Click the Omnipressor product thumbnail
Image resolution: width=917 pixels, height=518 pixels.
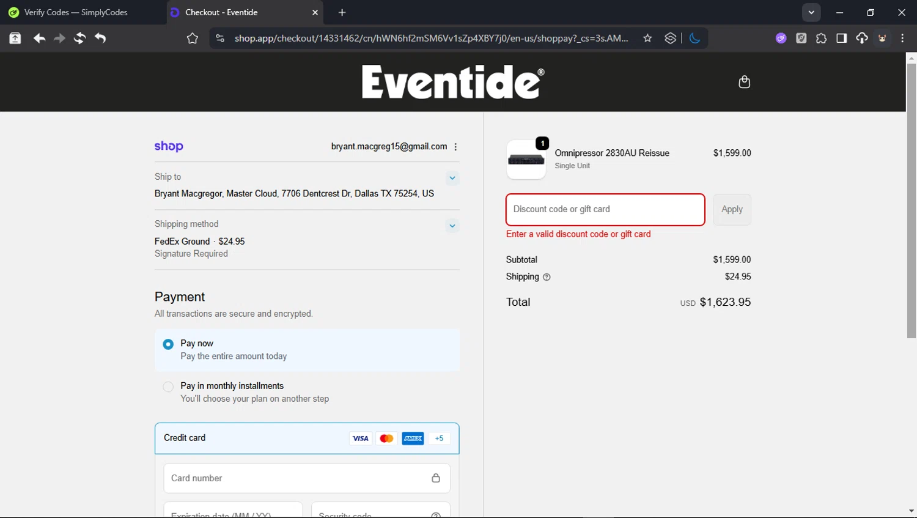pyautogui.click(x=526, y=160)
